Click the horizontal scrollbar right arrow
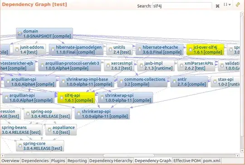 pos(237,156)
